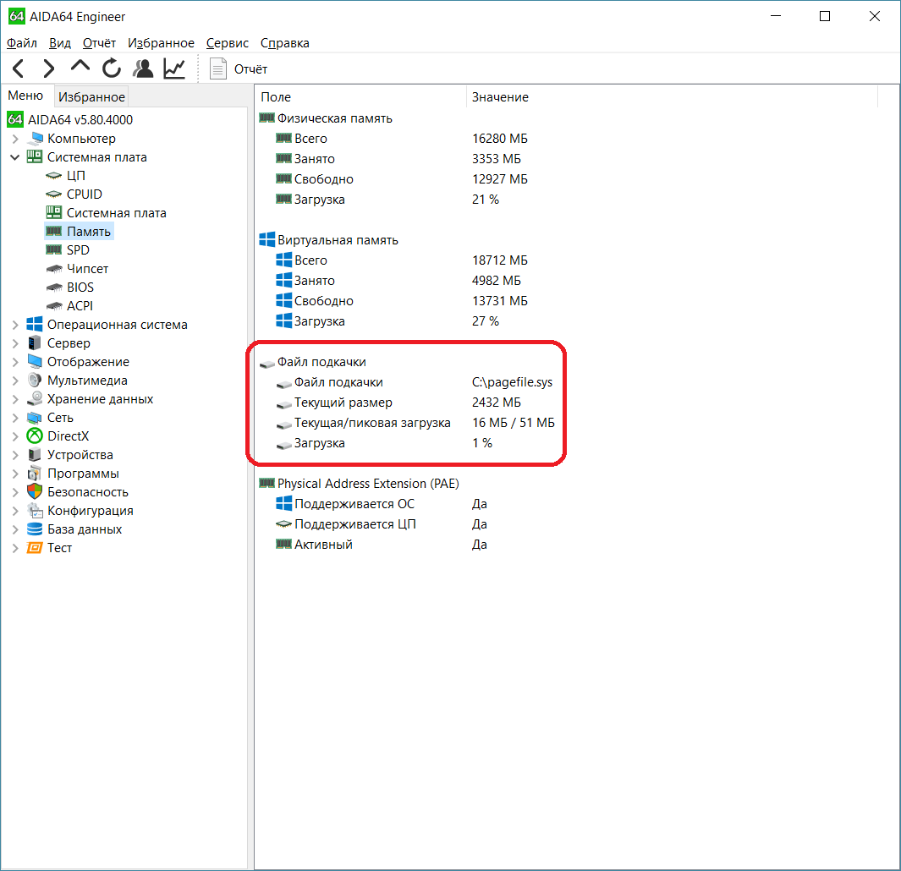
Task: Open the Избранное menu in menu bar
Action: pyautogui.click(x=161, y=43)
